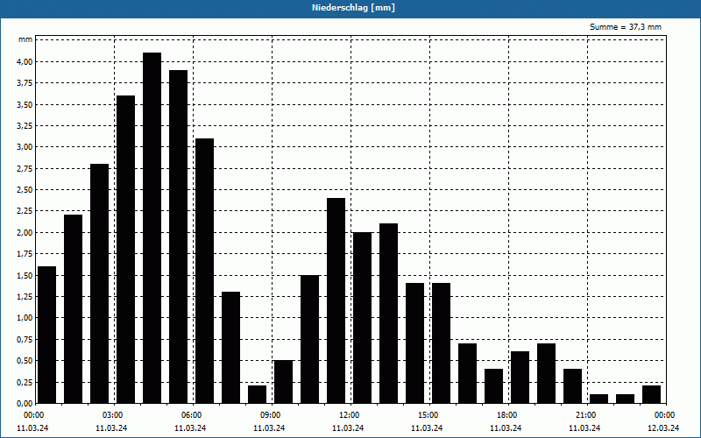Select the 'Summe = 37,3 mm' total label
The width and height of the screenshot is (701, 438).
pyautogui.click(x=626, y=27)
